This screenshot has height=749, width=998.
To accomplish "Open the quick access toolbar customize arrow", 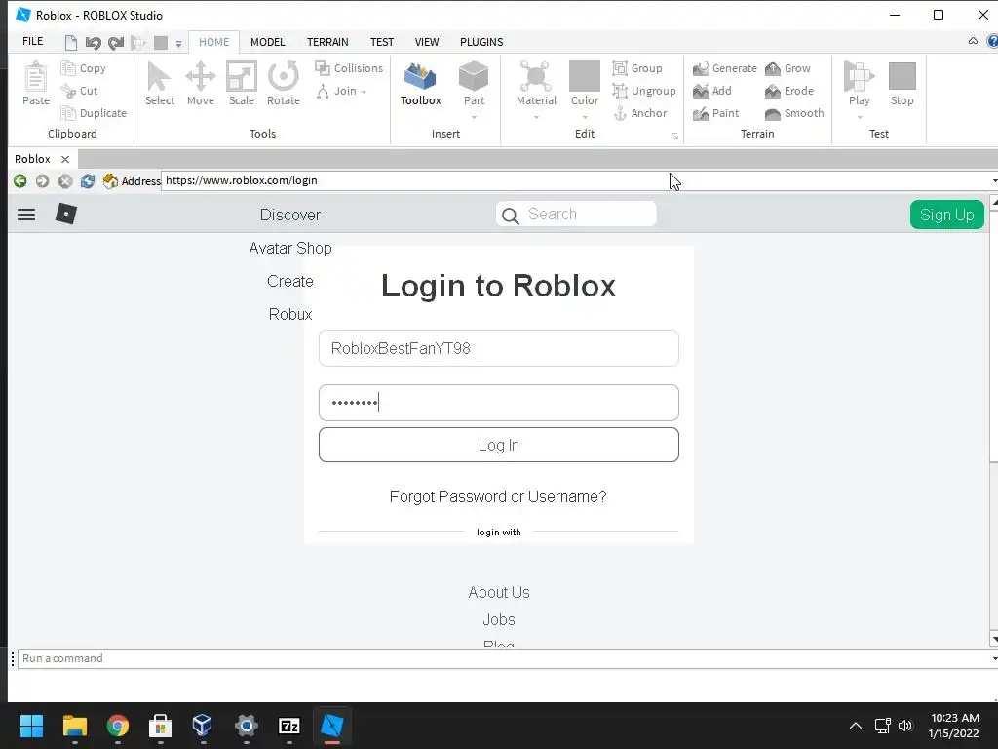I will (x=179, y=44).
